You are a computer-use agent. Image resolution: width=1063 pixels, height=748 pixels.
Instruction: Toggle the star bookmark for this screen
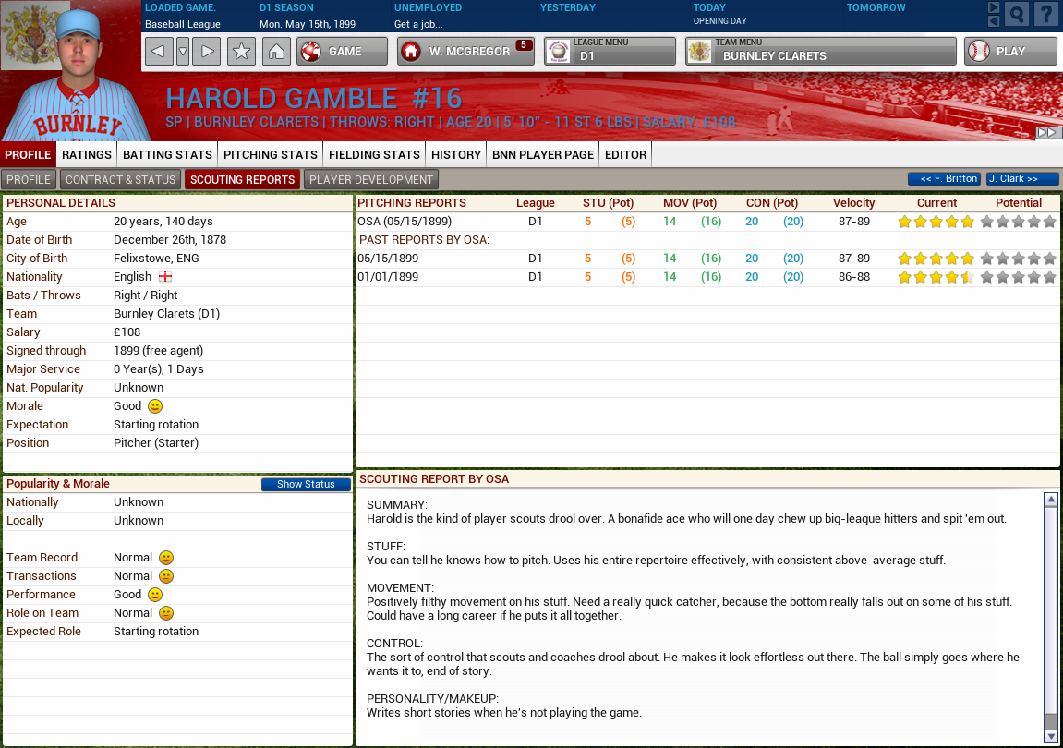[240, 51]
